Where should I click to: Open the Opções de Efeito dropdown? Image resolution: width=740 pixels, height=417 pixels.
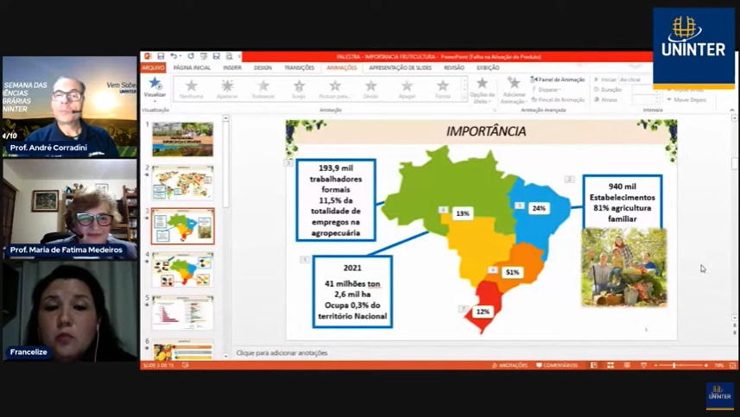(482, 88)
